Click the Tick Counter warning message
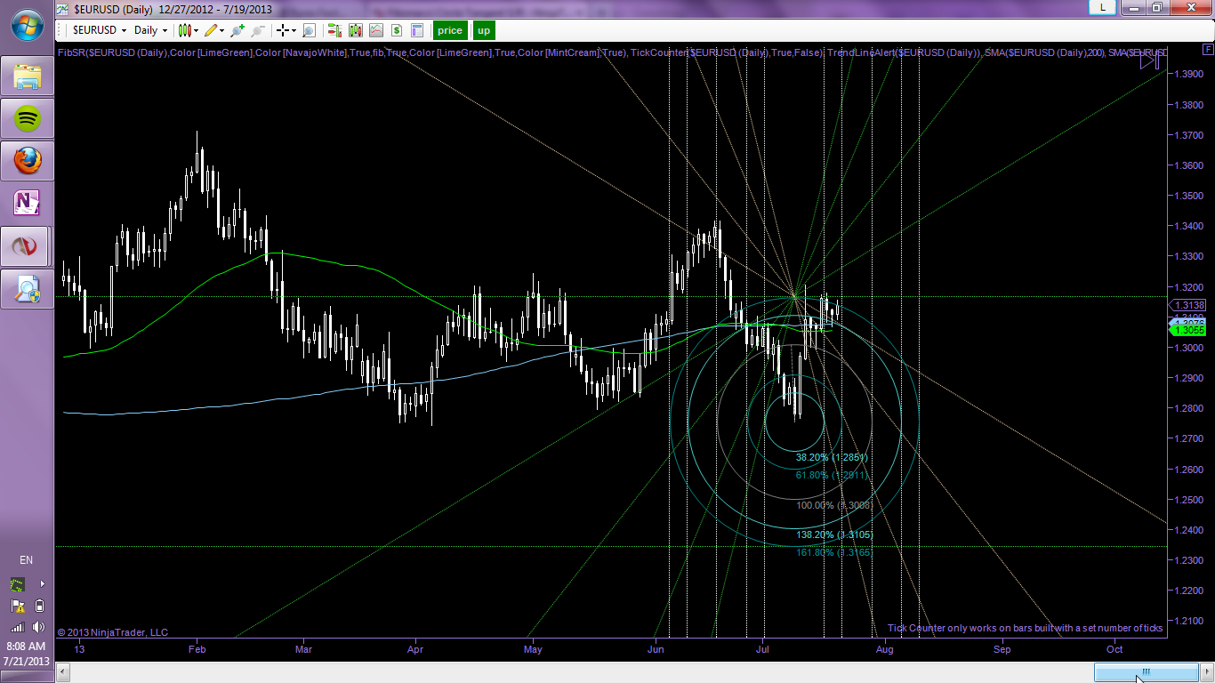 [x=1025, y=628]
